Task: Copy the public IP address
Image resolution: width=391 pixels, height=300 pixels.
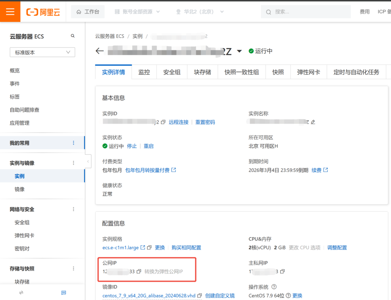Action: [139, 272]
